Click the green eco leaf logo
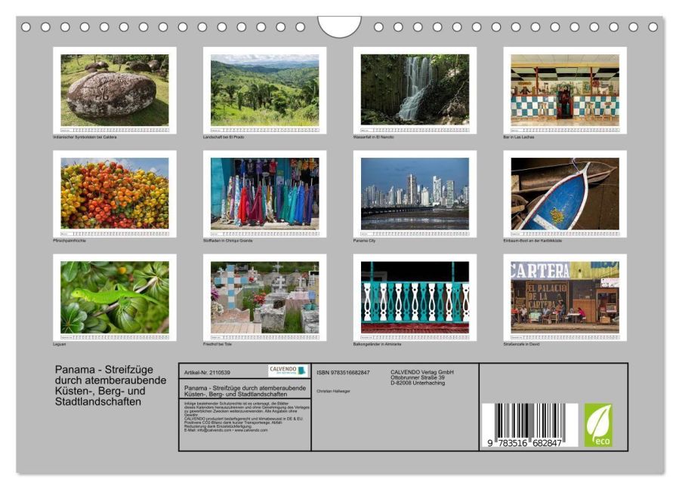This screenshot has width=679, height=489. point(598,425)
